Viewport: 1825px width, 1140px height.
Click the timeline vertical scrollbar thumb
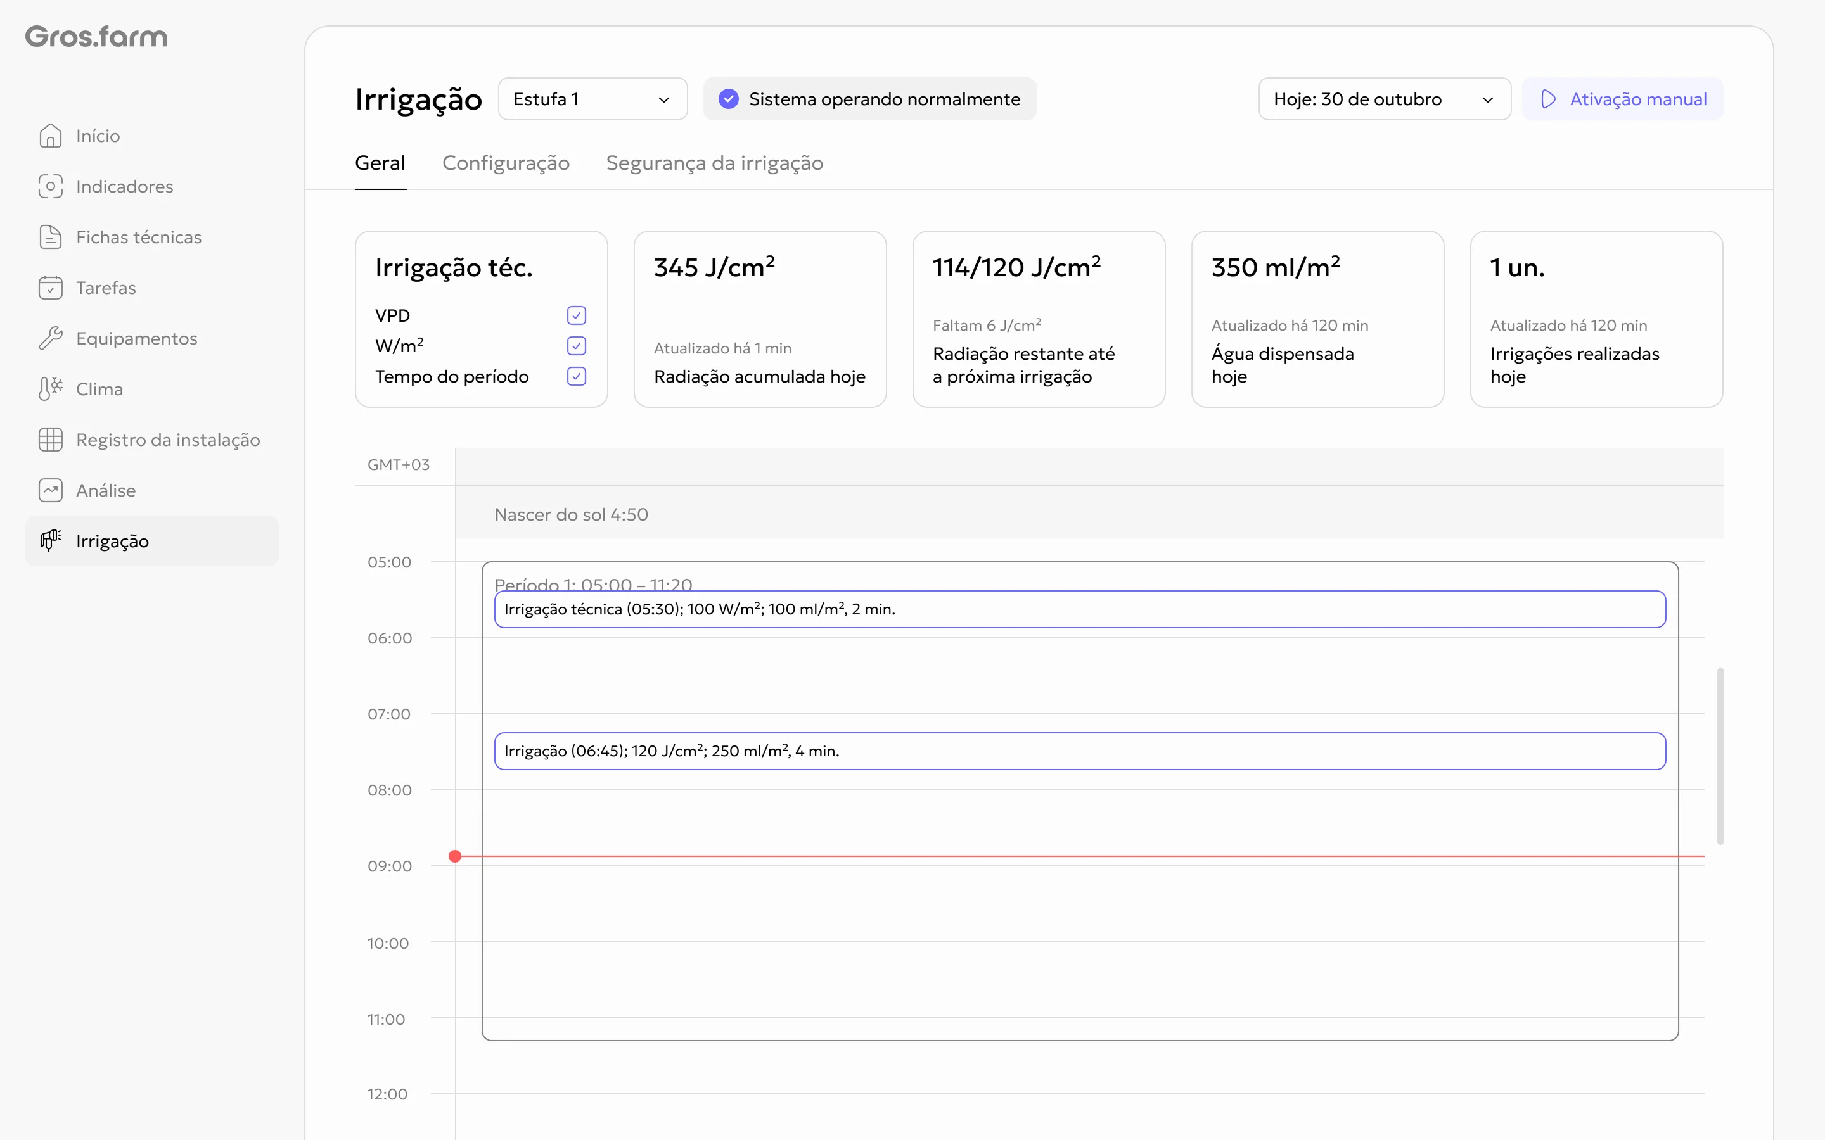tap(1720, 756)
